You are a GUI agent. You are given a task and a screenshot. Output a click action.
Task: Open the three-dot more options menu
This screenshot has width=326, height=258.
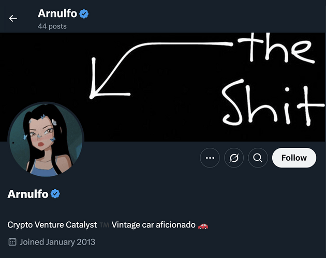210,158
